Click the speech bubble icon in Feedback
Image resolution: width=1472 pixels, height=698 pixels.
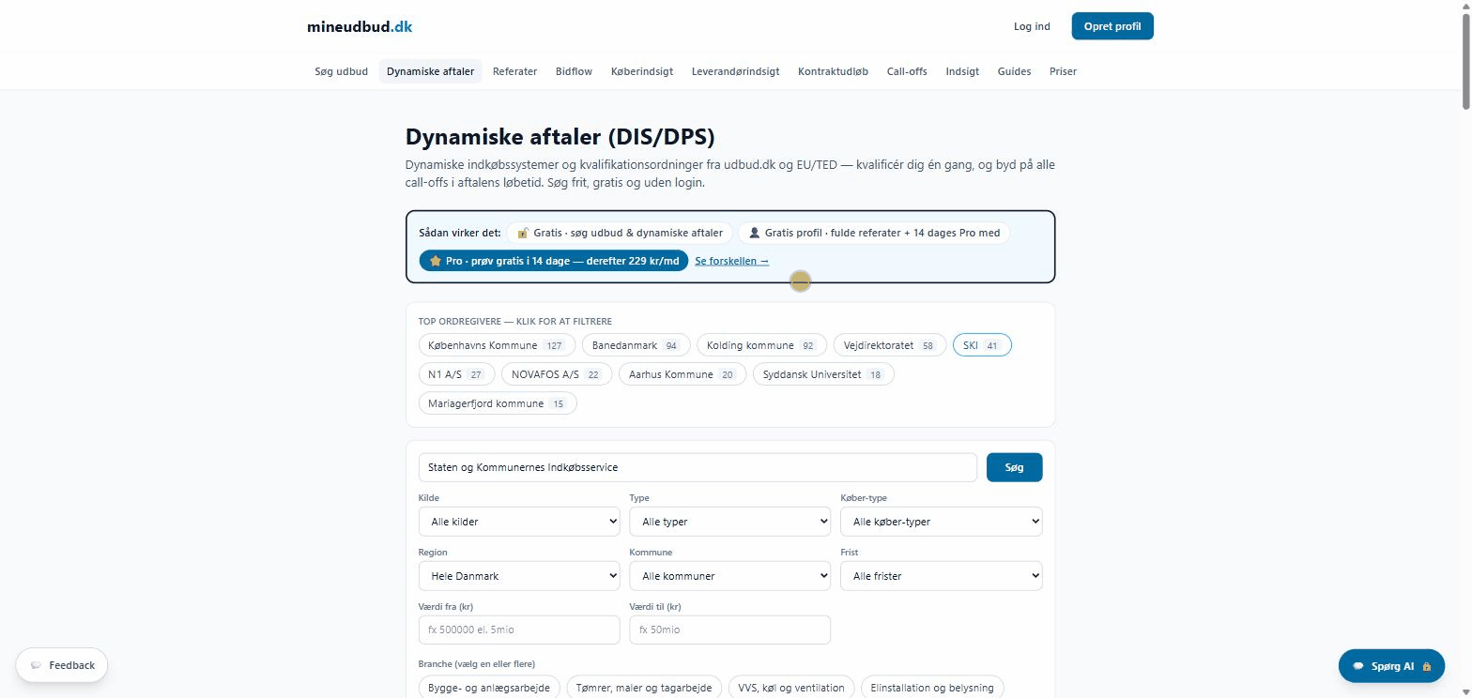36,665
